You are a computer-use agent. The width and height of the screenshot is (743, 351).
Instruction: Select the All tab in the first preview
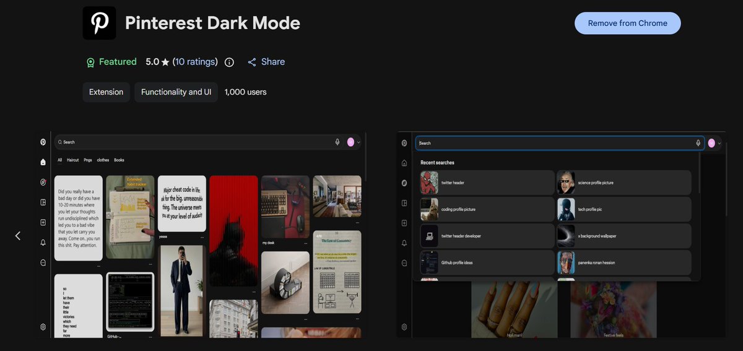pos(60,160)
